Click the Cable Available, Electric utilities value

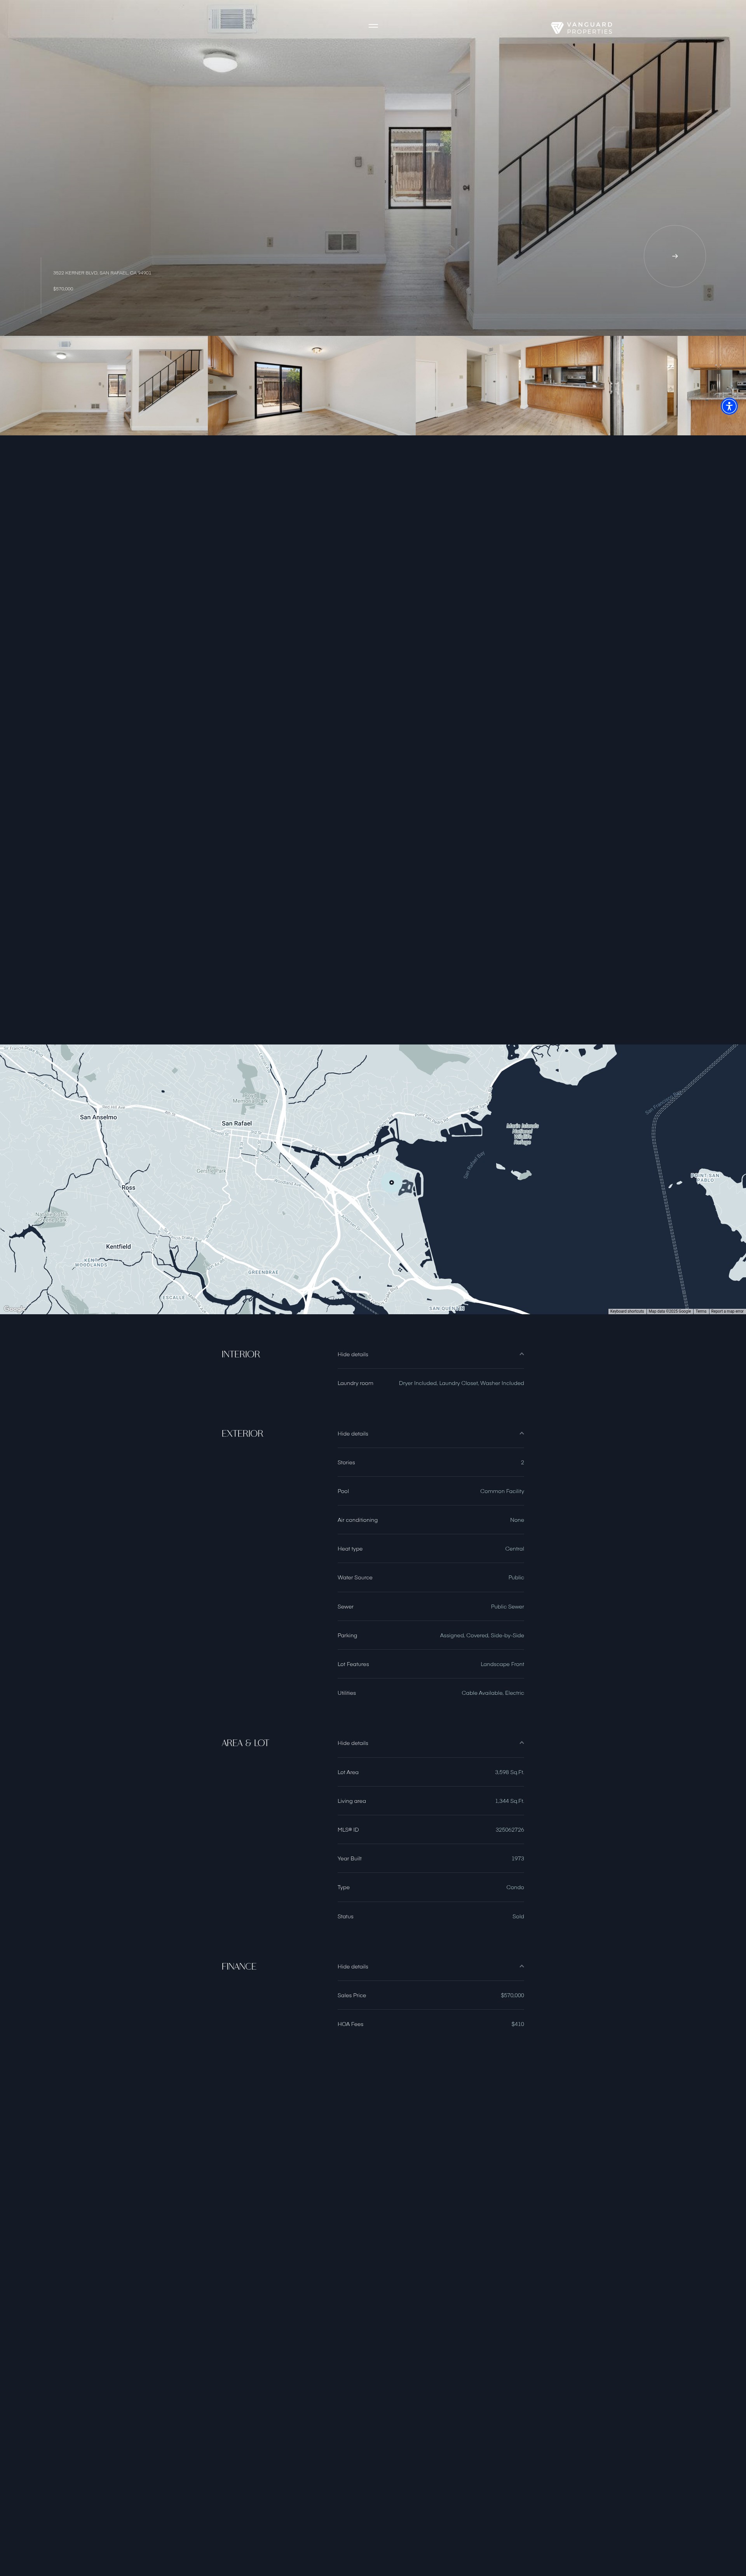[493, 1693]
